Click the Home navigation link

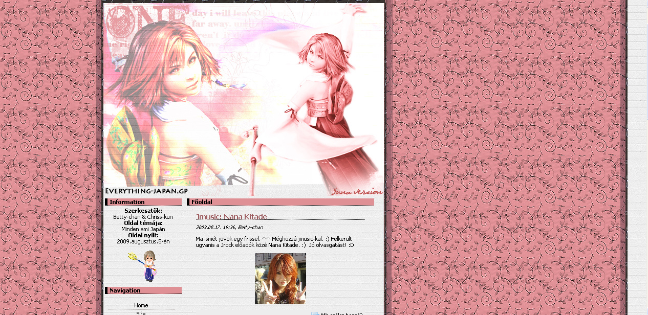point(141,305)
